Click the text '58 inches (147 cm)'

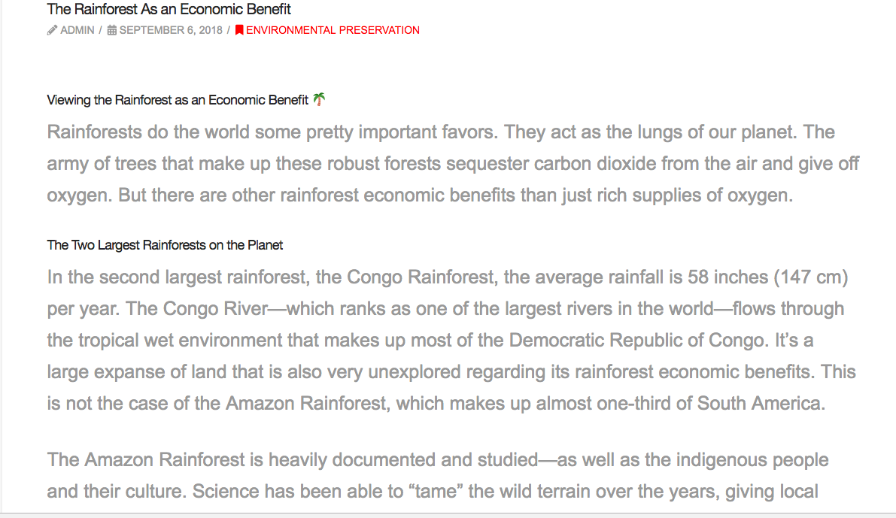point(768,277)
